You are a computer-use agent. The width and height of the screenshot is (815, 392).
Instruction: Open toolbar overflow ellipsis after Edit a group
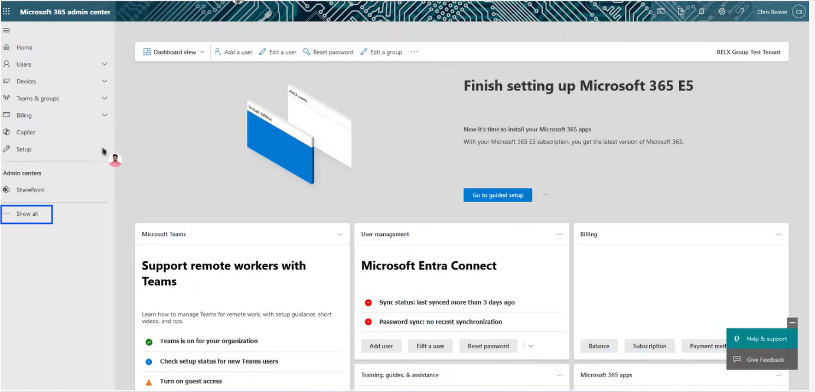pos(414,52)
